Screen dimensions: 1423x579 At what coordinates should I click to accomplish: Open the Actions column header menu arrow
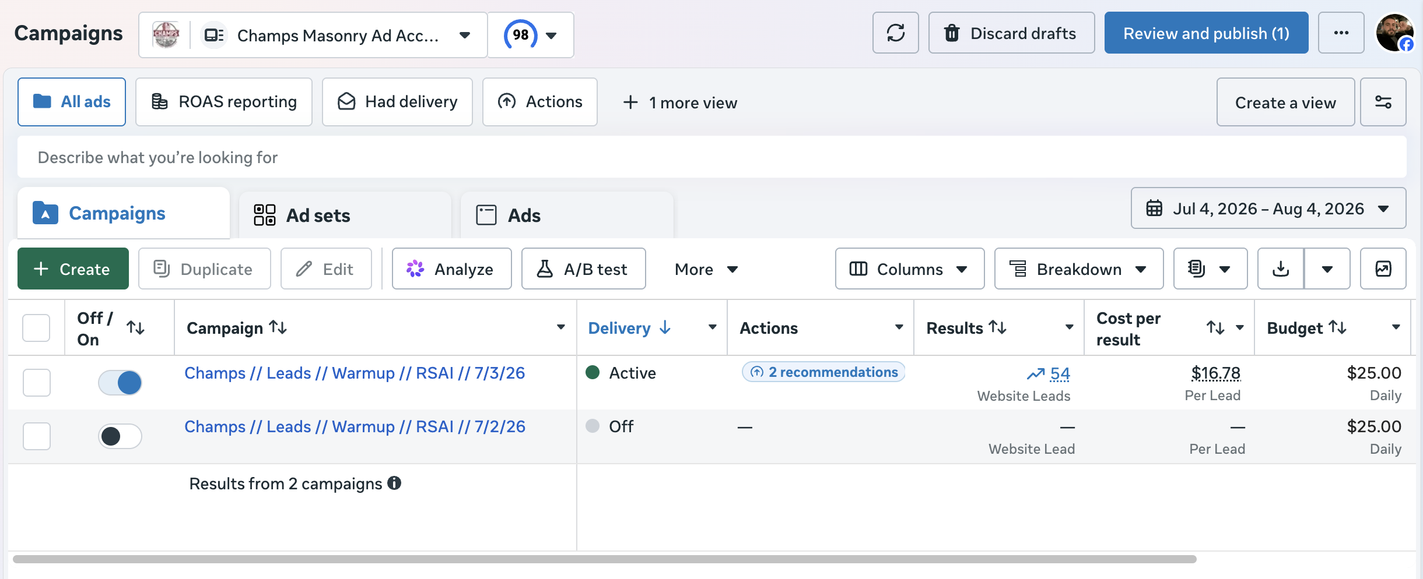[x=899, y=327]
